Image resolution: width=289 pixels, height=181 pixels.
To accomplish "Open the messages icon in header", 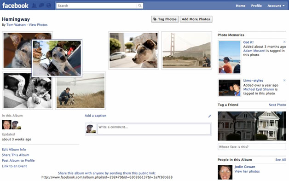I will [x=41, y=6].
